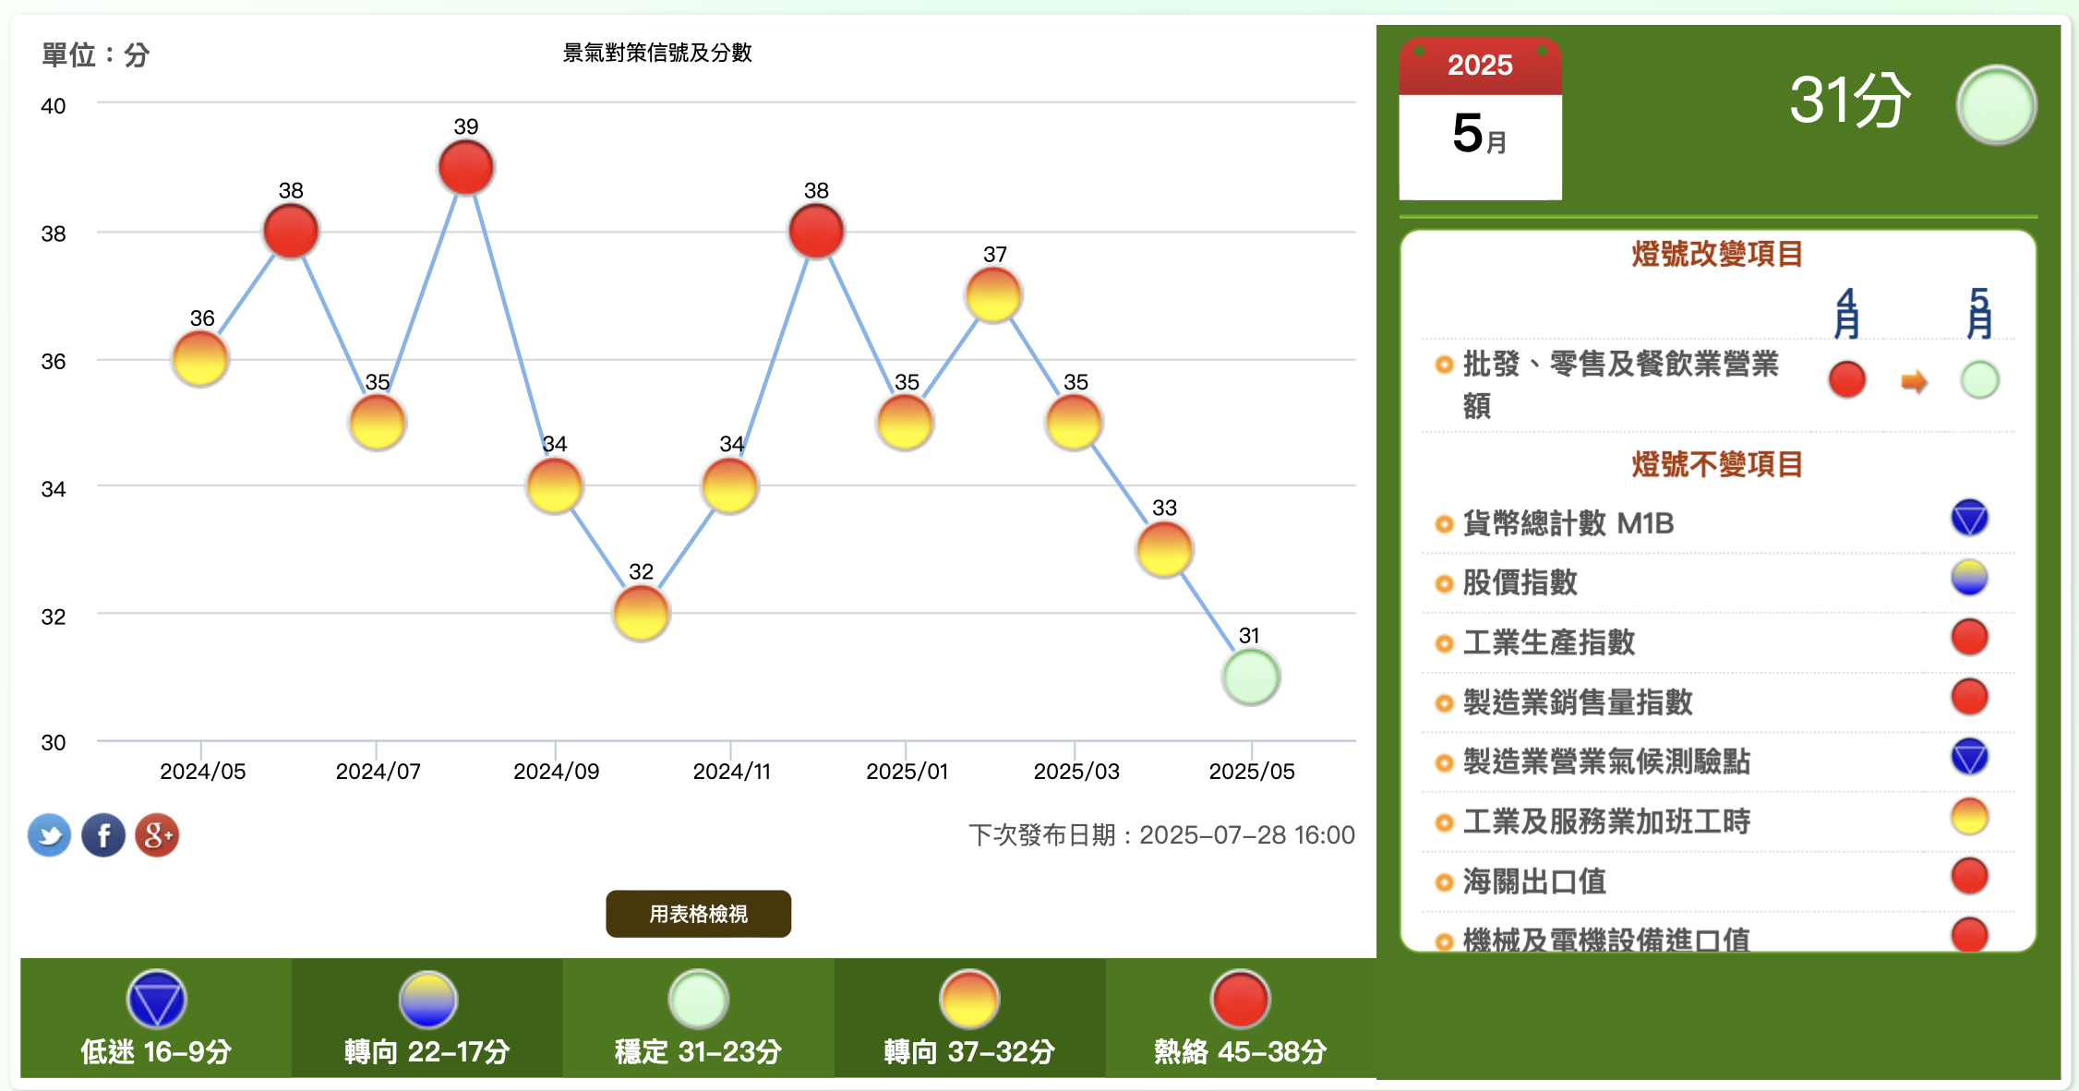Click the 2025/05 data point scoring 31

pos(1250,677)
